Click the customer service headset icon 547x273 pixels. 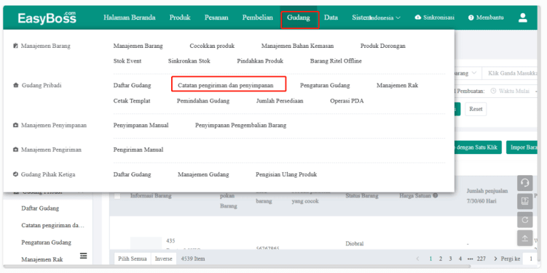tap(525, 183)
